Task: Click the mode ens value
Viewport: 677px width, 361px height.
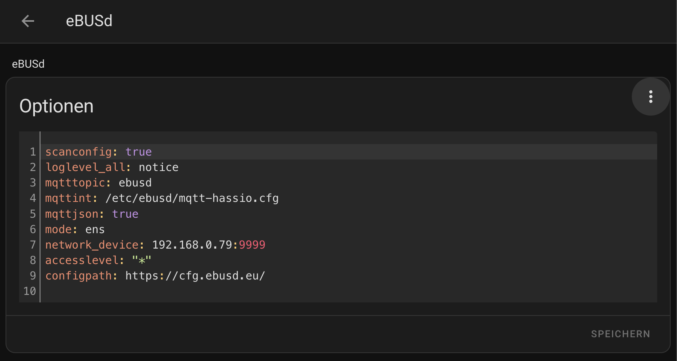Action: point(95,230)
